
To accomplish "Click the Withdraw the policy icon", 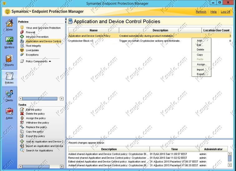I will 22,122.
